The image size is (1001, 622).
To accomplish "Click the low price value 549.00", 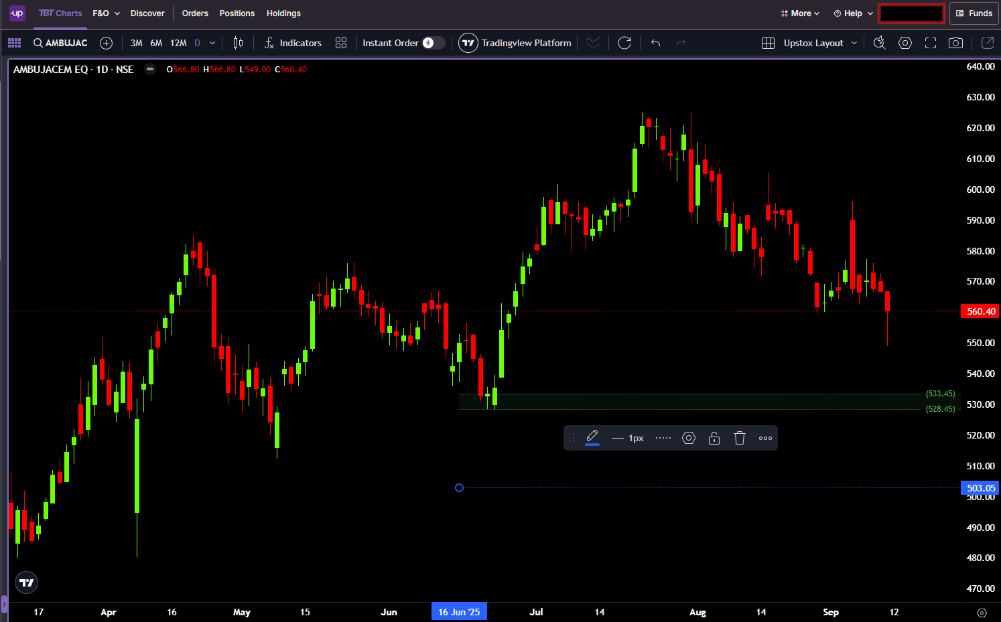I will pyautogui.click(x=258, y=70).
